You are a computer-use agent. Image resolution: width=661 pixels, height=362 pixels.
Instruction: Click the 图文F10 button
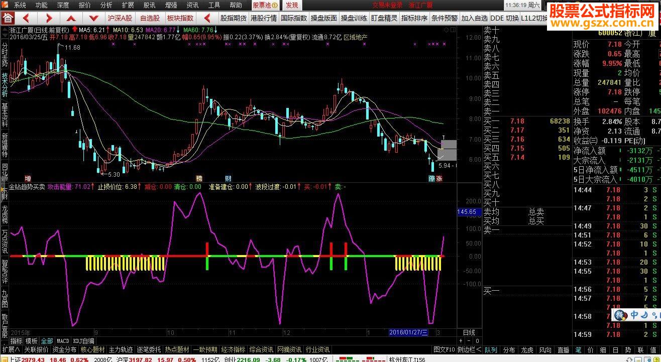click(x=444, y=349)
